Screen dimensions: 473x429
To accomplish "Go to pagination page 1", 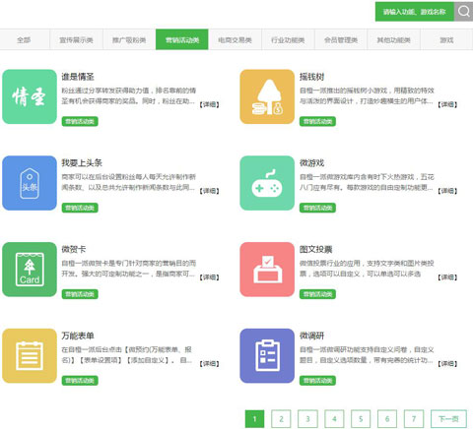I will point(254,419).
